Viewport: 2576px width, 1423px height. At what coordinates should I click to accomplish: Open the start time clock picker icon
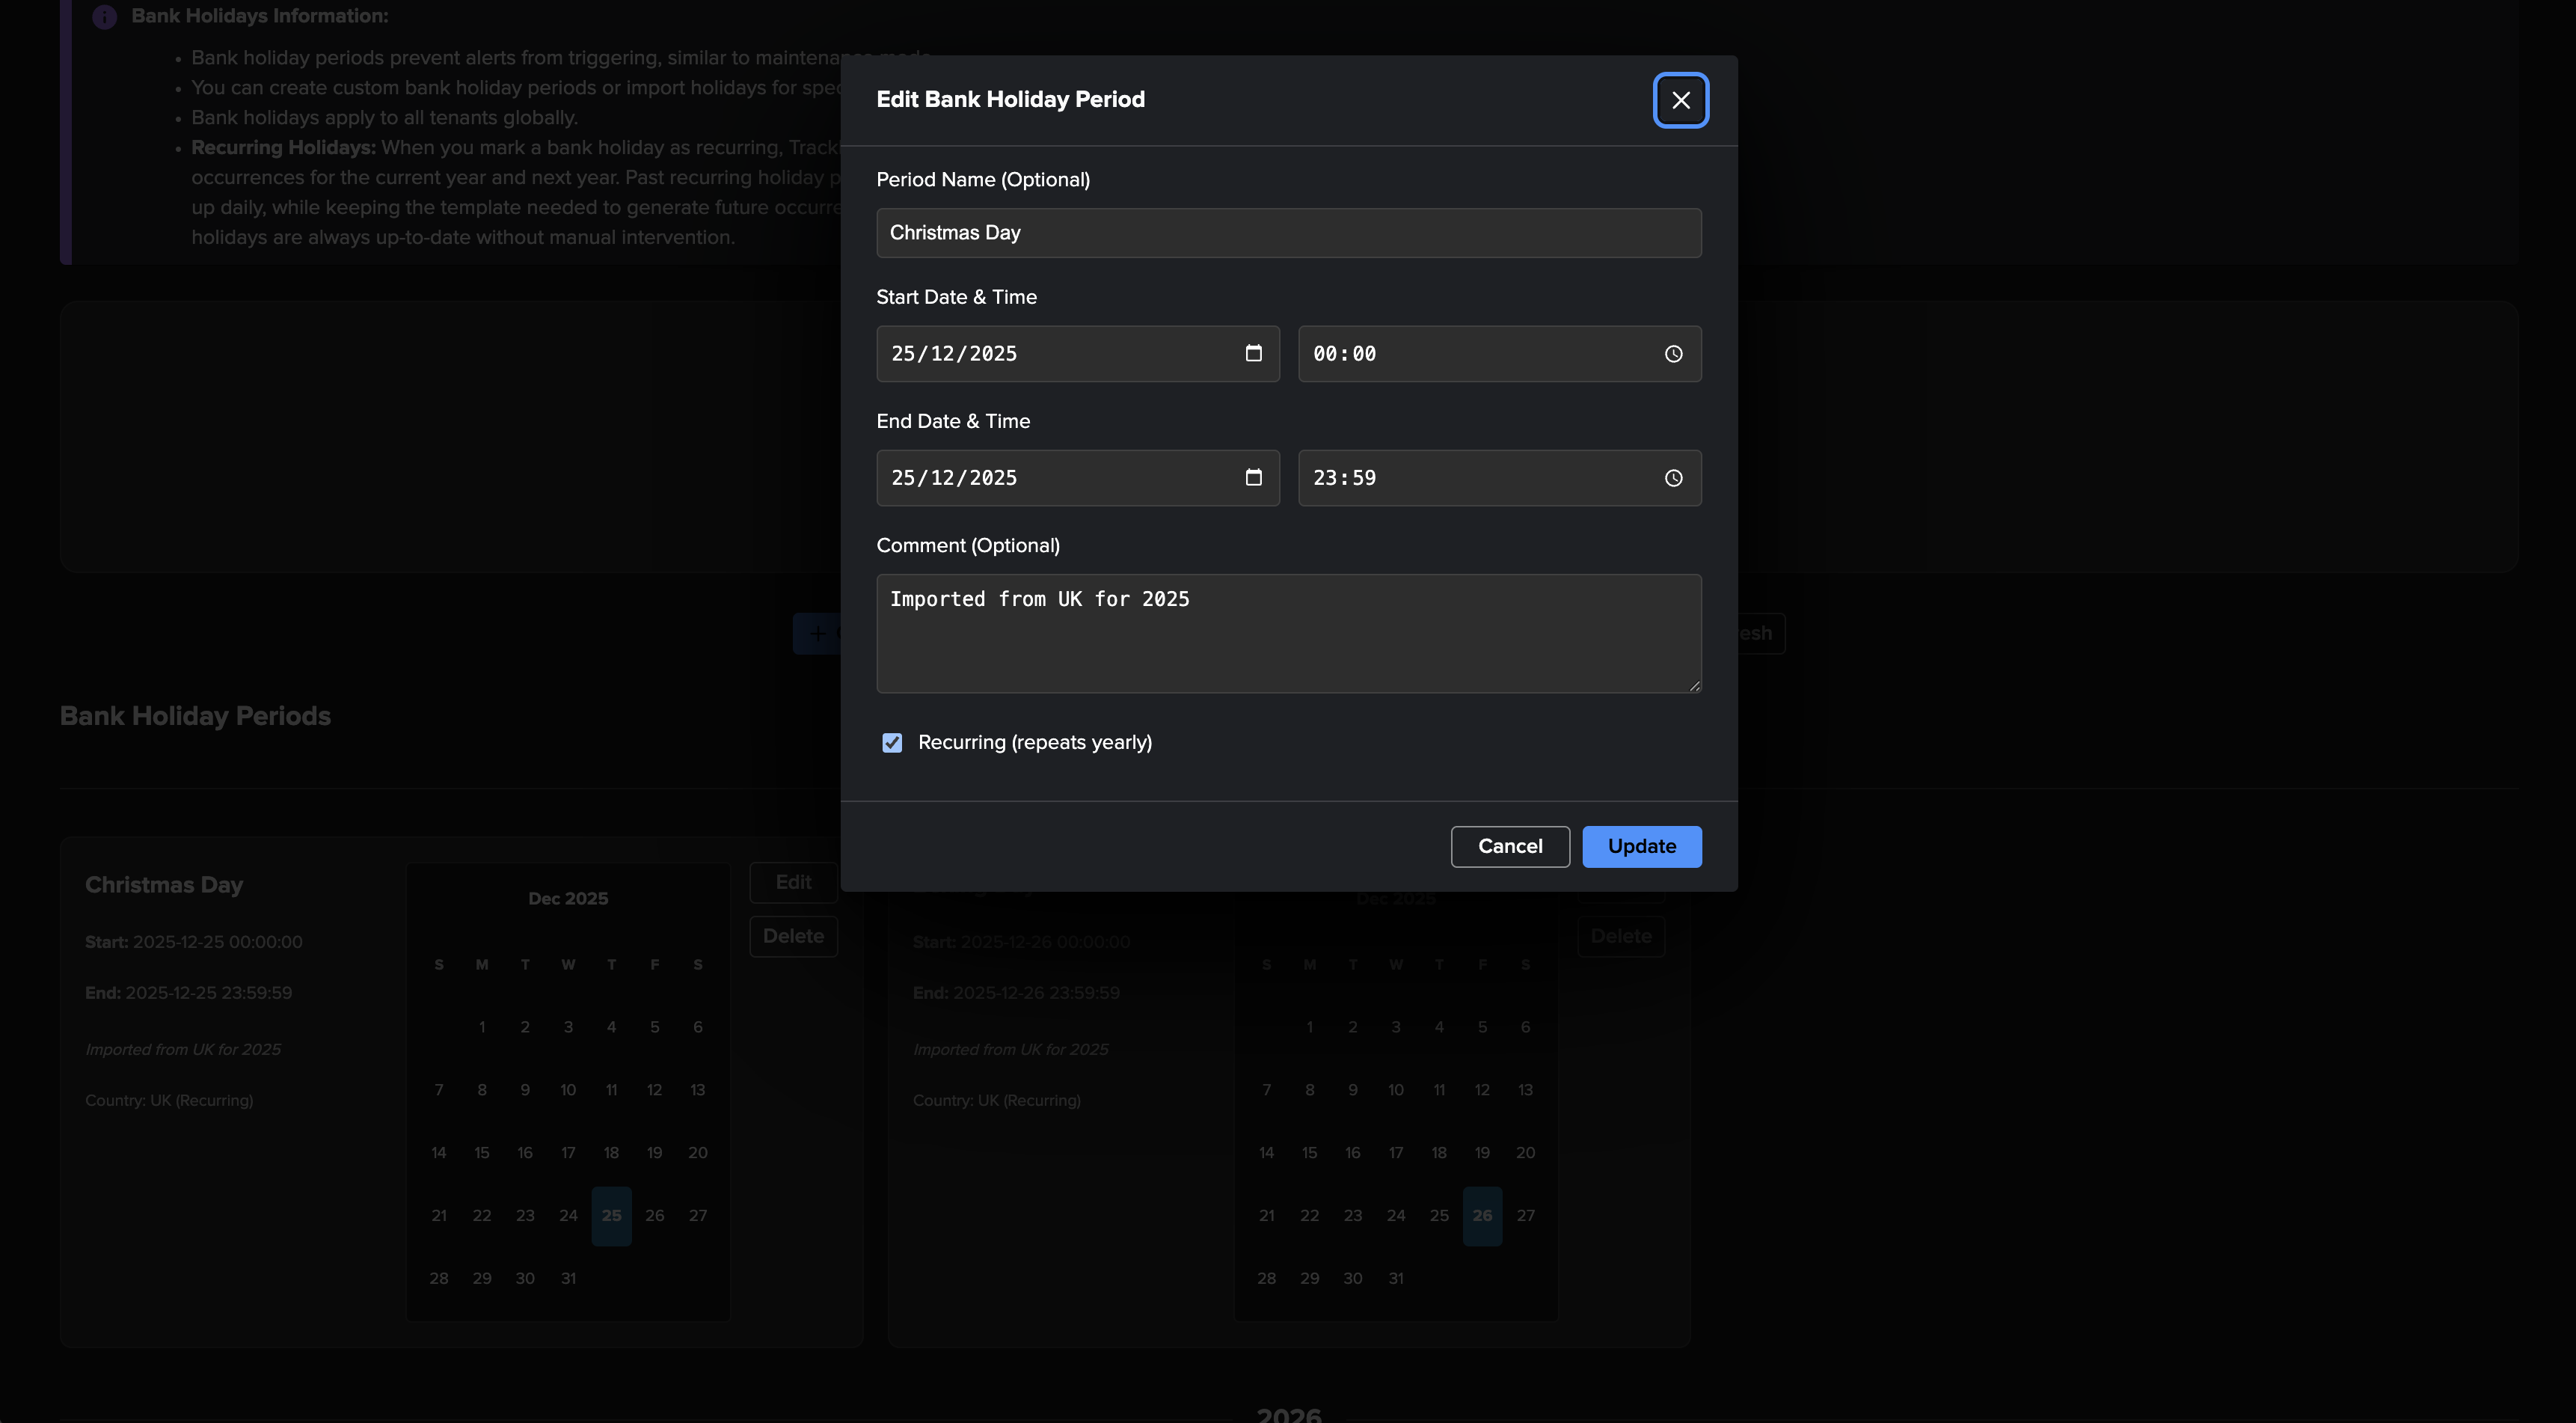tap(1673, 354)
